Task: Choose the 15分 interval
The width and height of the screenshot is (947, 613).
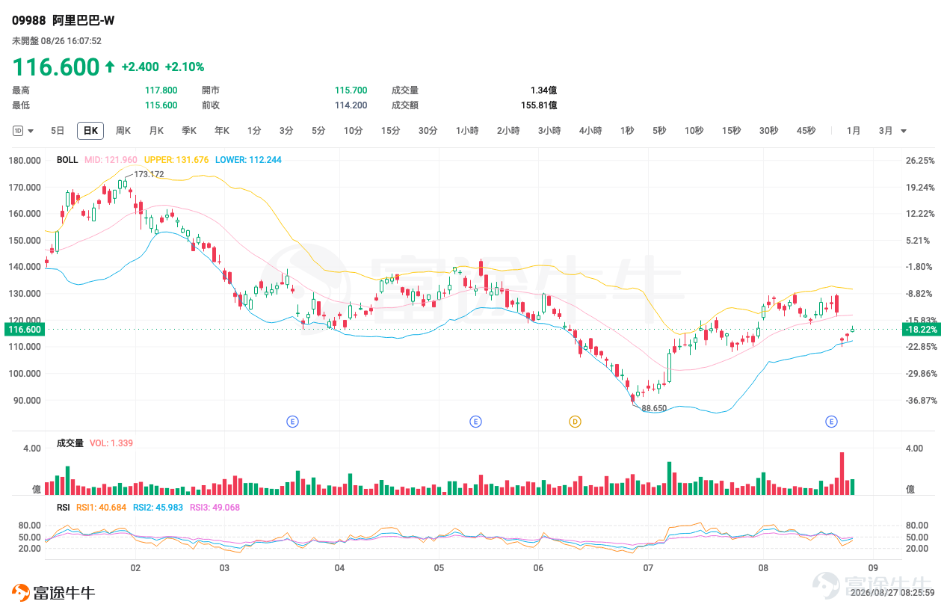Action: (x=391, y=131)
